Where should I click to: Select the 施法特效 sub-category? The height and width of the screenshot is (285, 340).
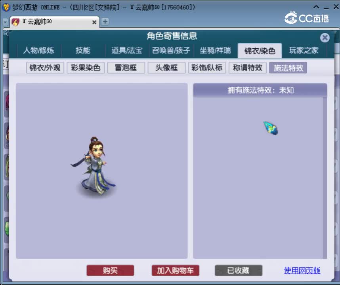click(288, 68)
